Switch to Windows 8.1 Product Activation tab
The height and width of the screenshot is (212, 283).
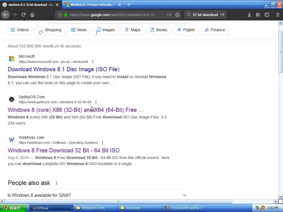point(93,5)
